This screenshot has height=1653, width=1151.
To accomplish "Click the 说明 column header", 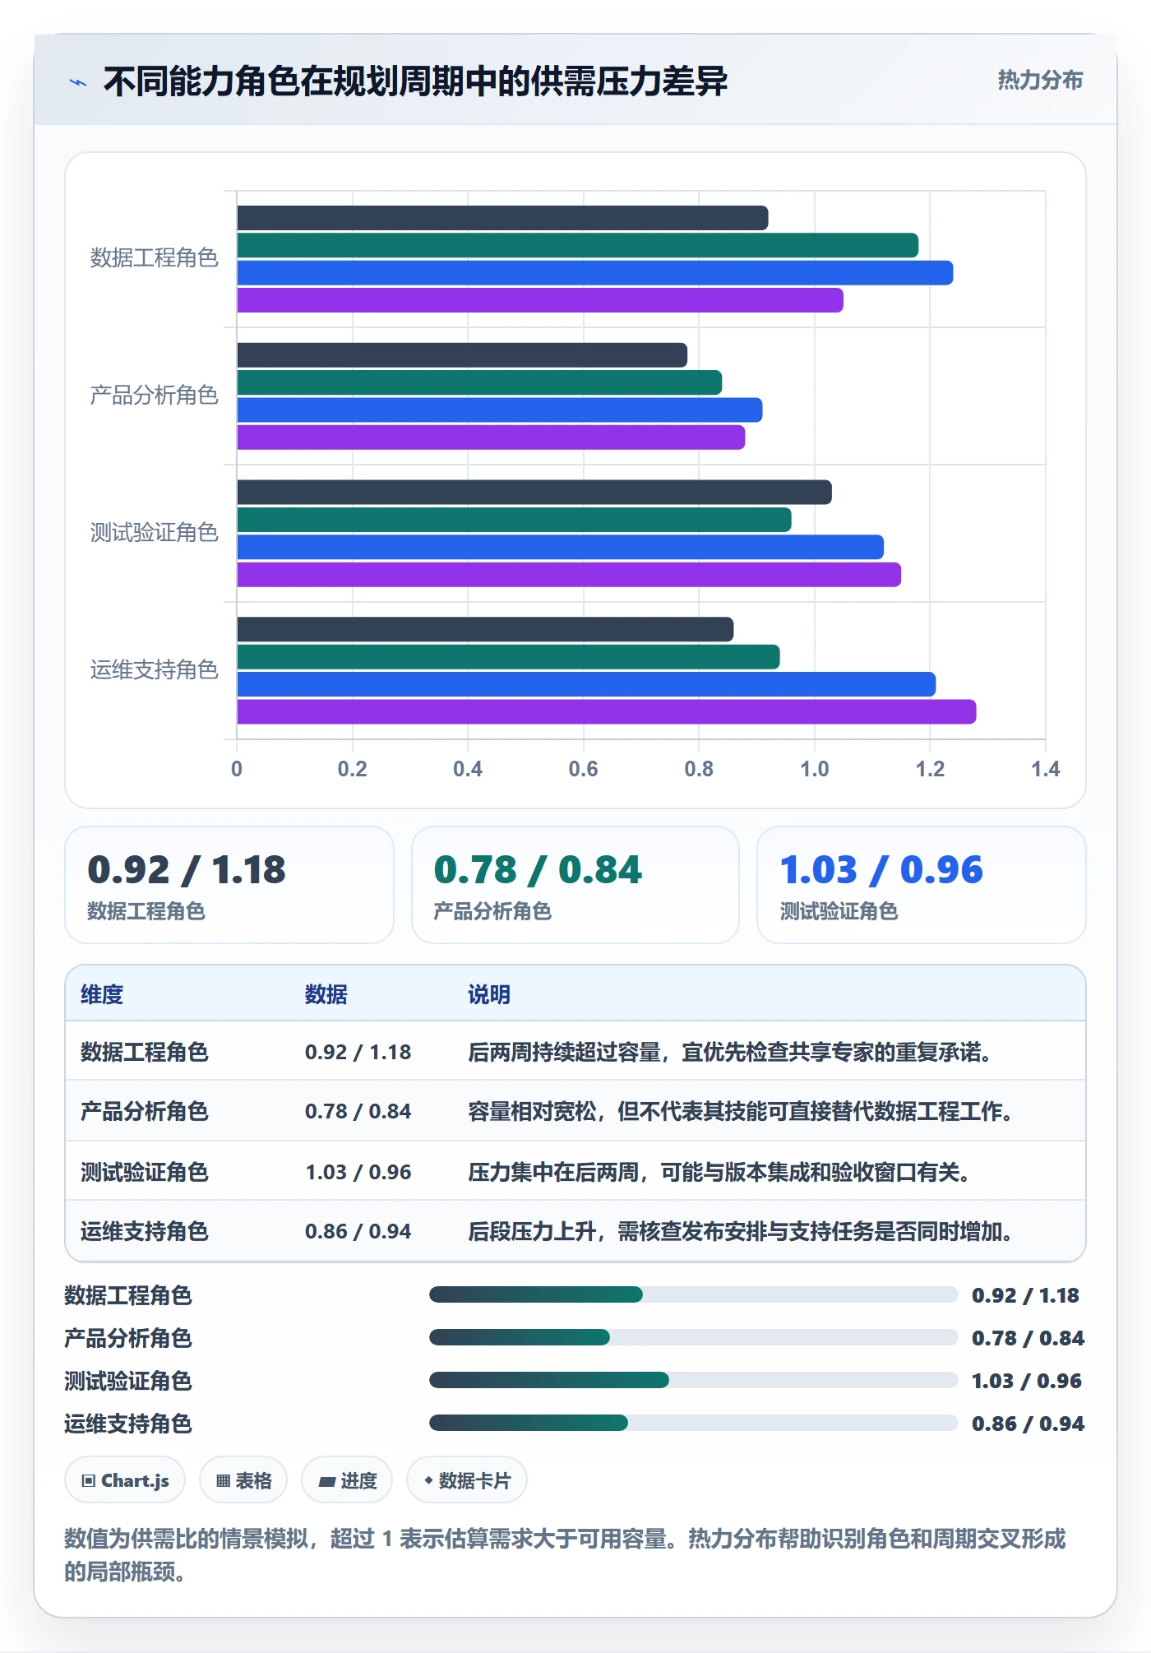I will 489,994.
